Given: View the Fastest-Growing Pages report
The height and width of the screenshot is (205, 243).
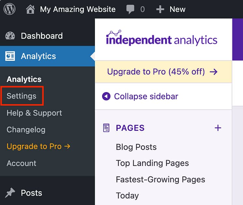Looking at the screenshot, I should click(x=160, y=179).
